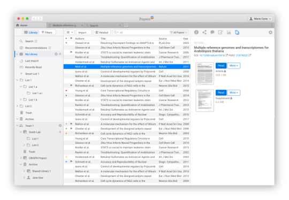The height and width of the screenshot is (200, 289).
Task: Close the Multiple reference genomes tab
Action: pos(82,25)
